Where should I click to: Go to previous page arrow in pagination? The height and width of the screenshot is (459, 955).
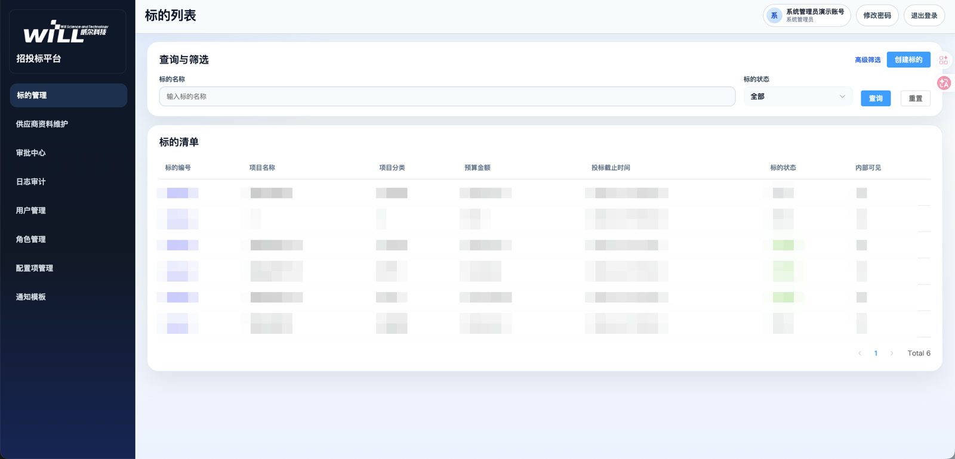point(860,353)
